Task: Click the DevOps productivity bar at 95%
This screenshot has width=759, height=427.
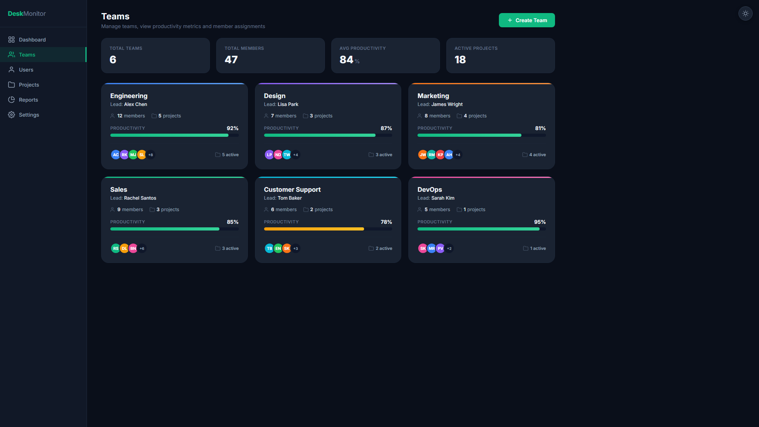Action: coord(481,229)
